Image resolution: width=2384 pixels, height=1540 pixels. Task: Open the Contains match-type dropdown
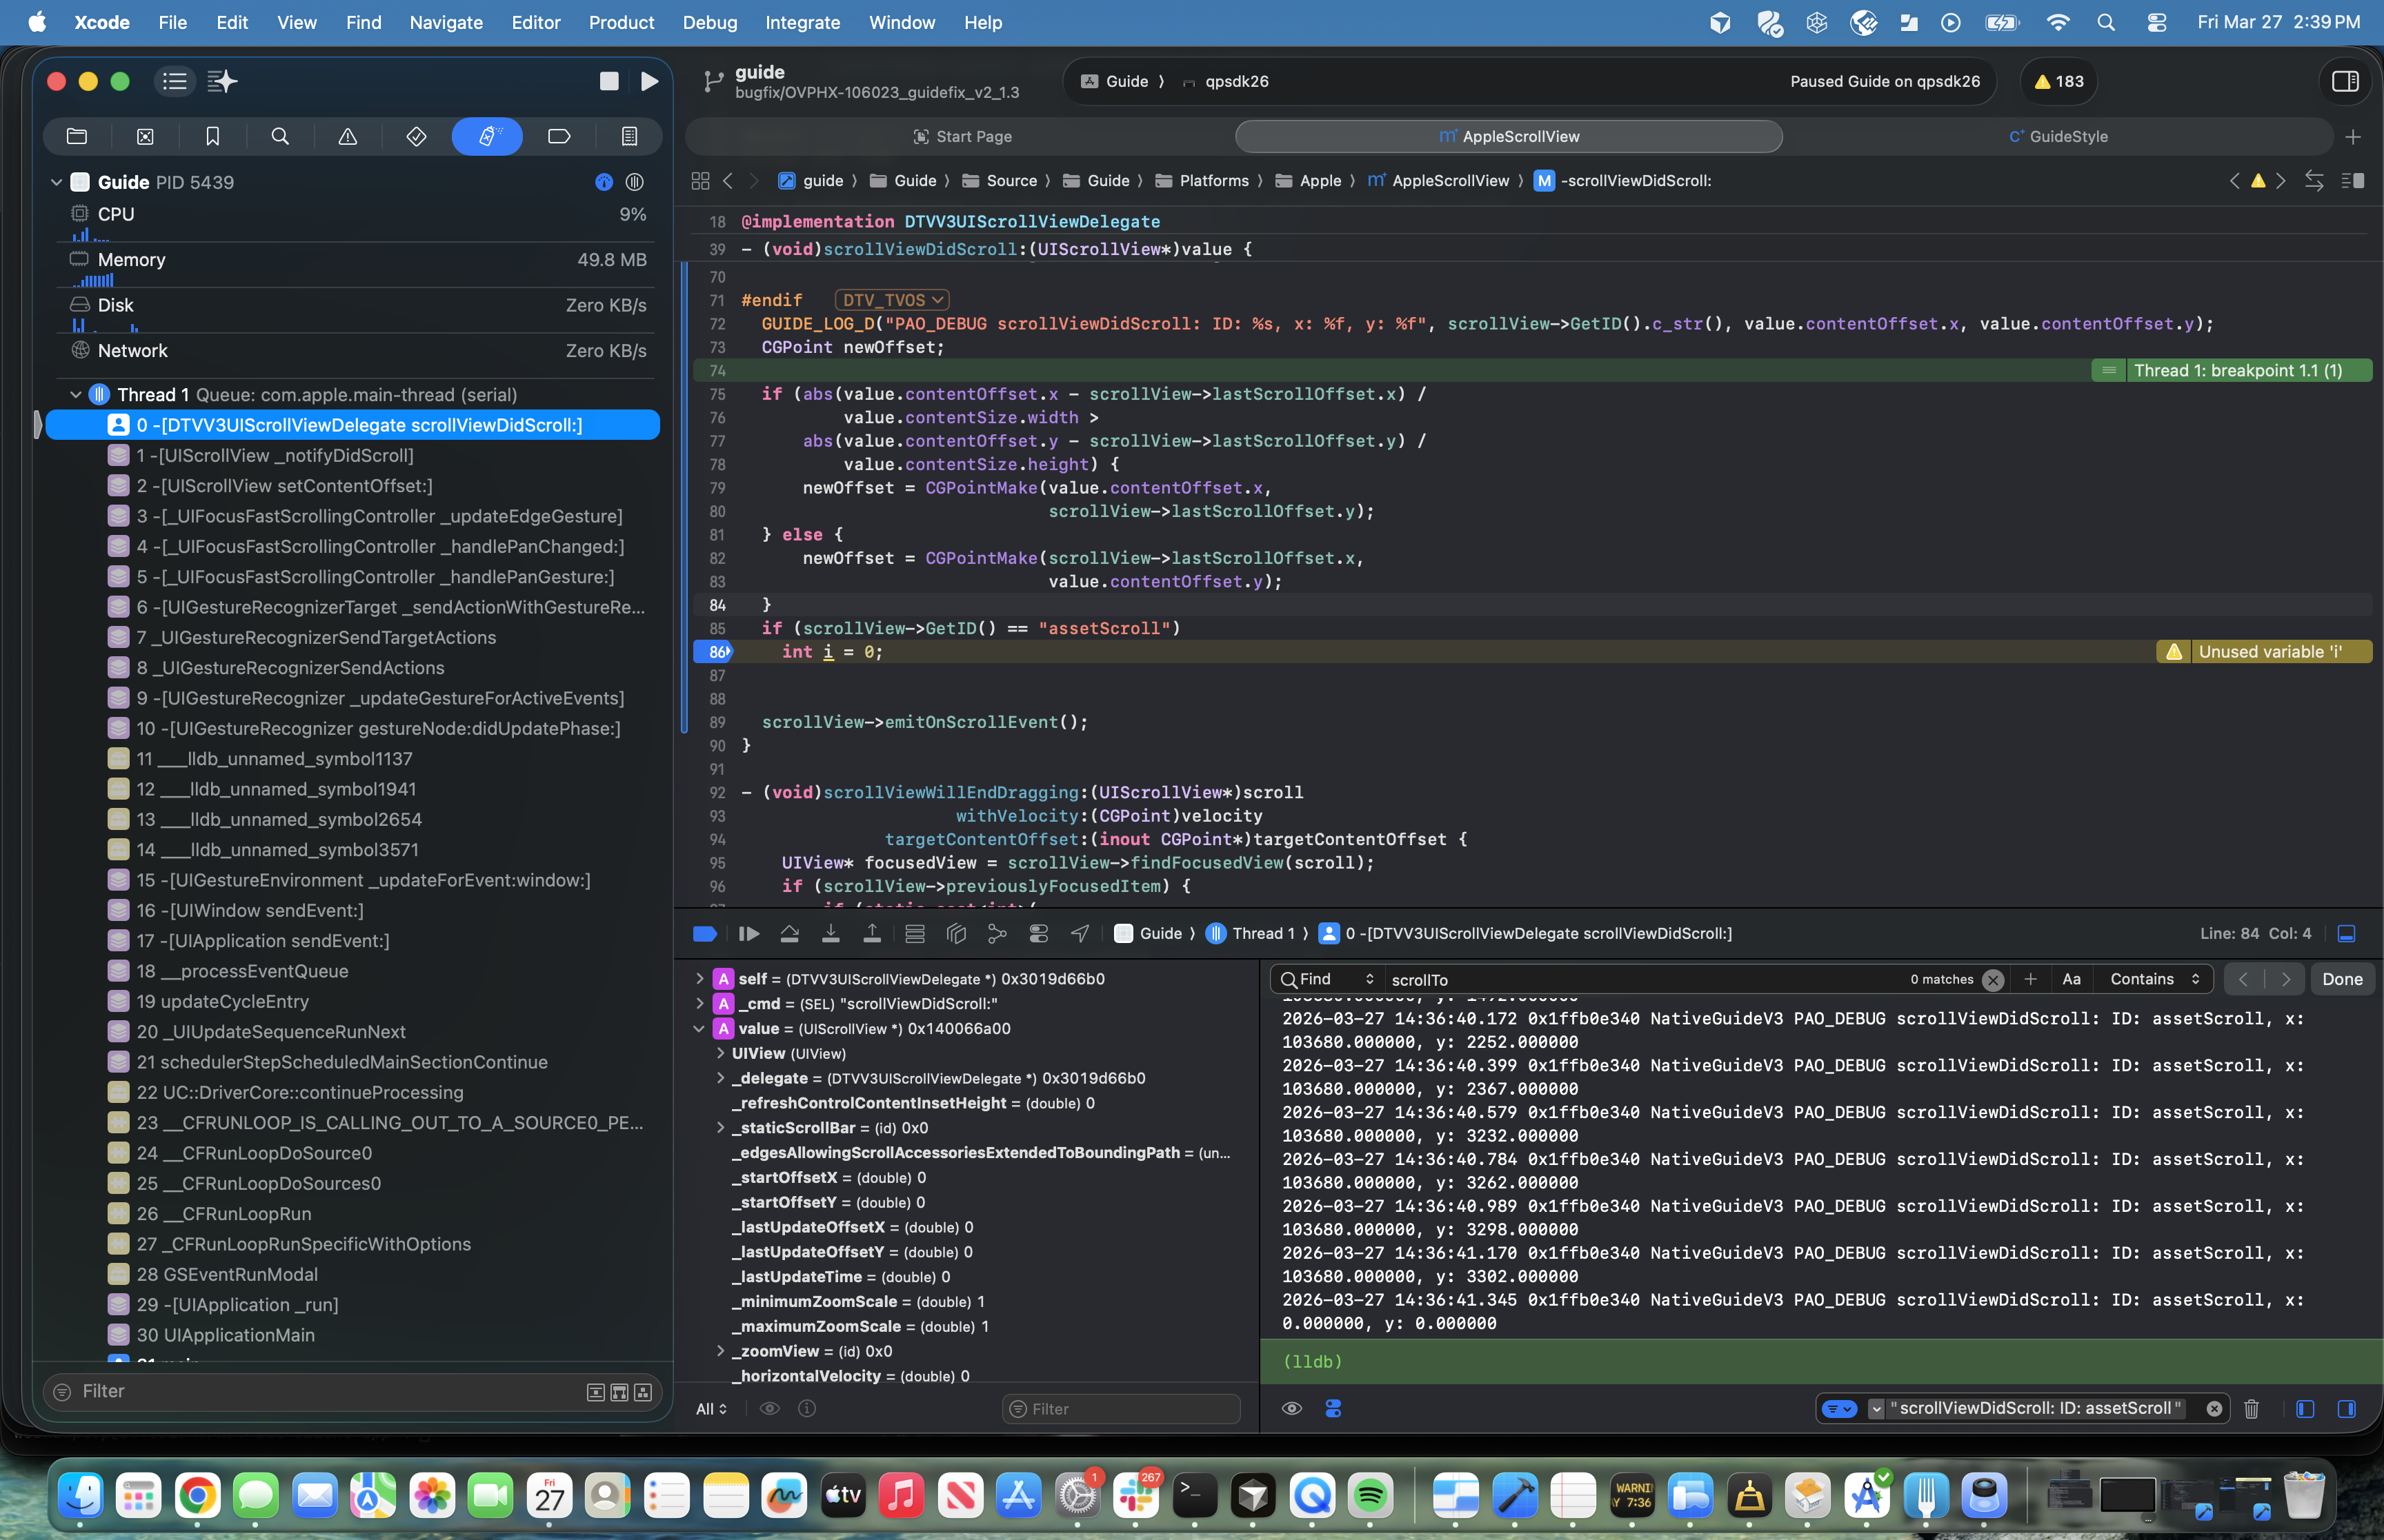[x=2154, y=979]
